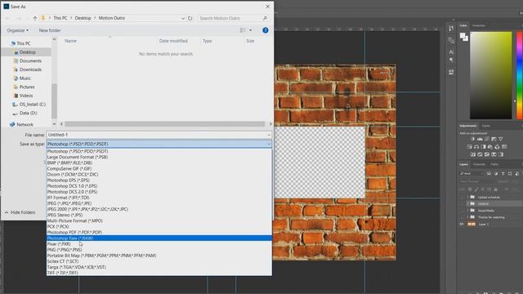523x294 pixels.
Task: Add a Photo Filter adjustment
Action: pyautogui.click(x=490, y=147)
